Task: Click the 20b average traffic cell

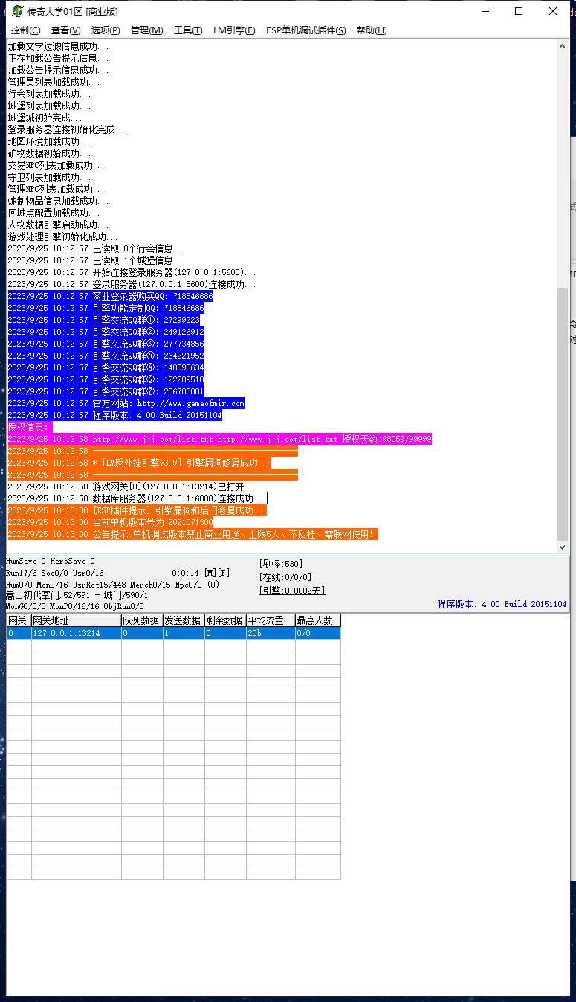Action: click(271, 633)
